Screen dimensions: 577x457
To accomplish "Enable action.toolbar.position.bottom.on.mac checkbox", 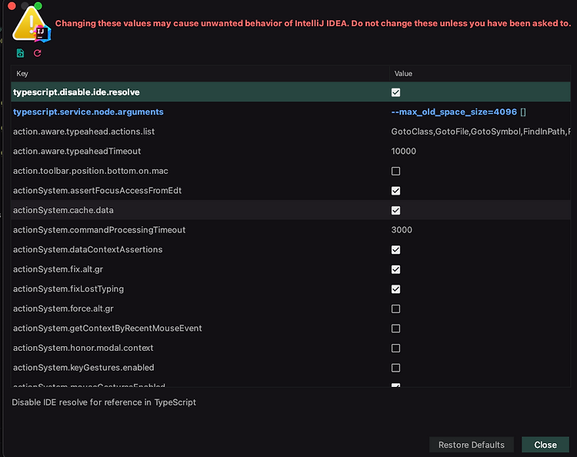I will (395, 171).
